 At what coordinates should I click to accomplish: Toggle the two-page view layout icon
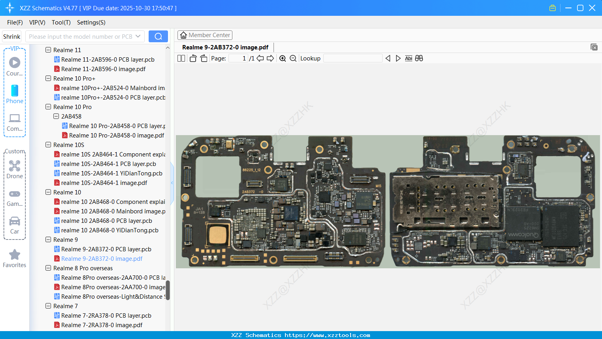181,58
